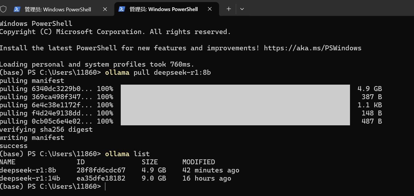Close the inactive first PowerShell tab
The image size is (414, 196).
[105, 9]
